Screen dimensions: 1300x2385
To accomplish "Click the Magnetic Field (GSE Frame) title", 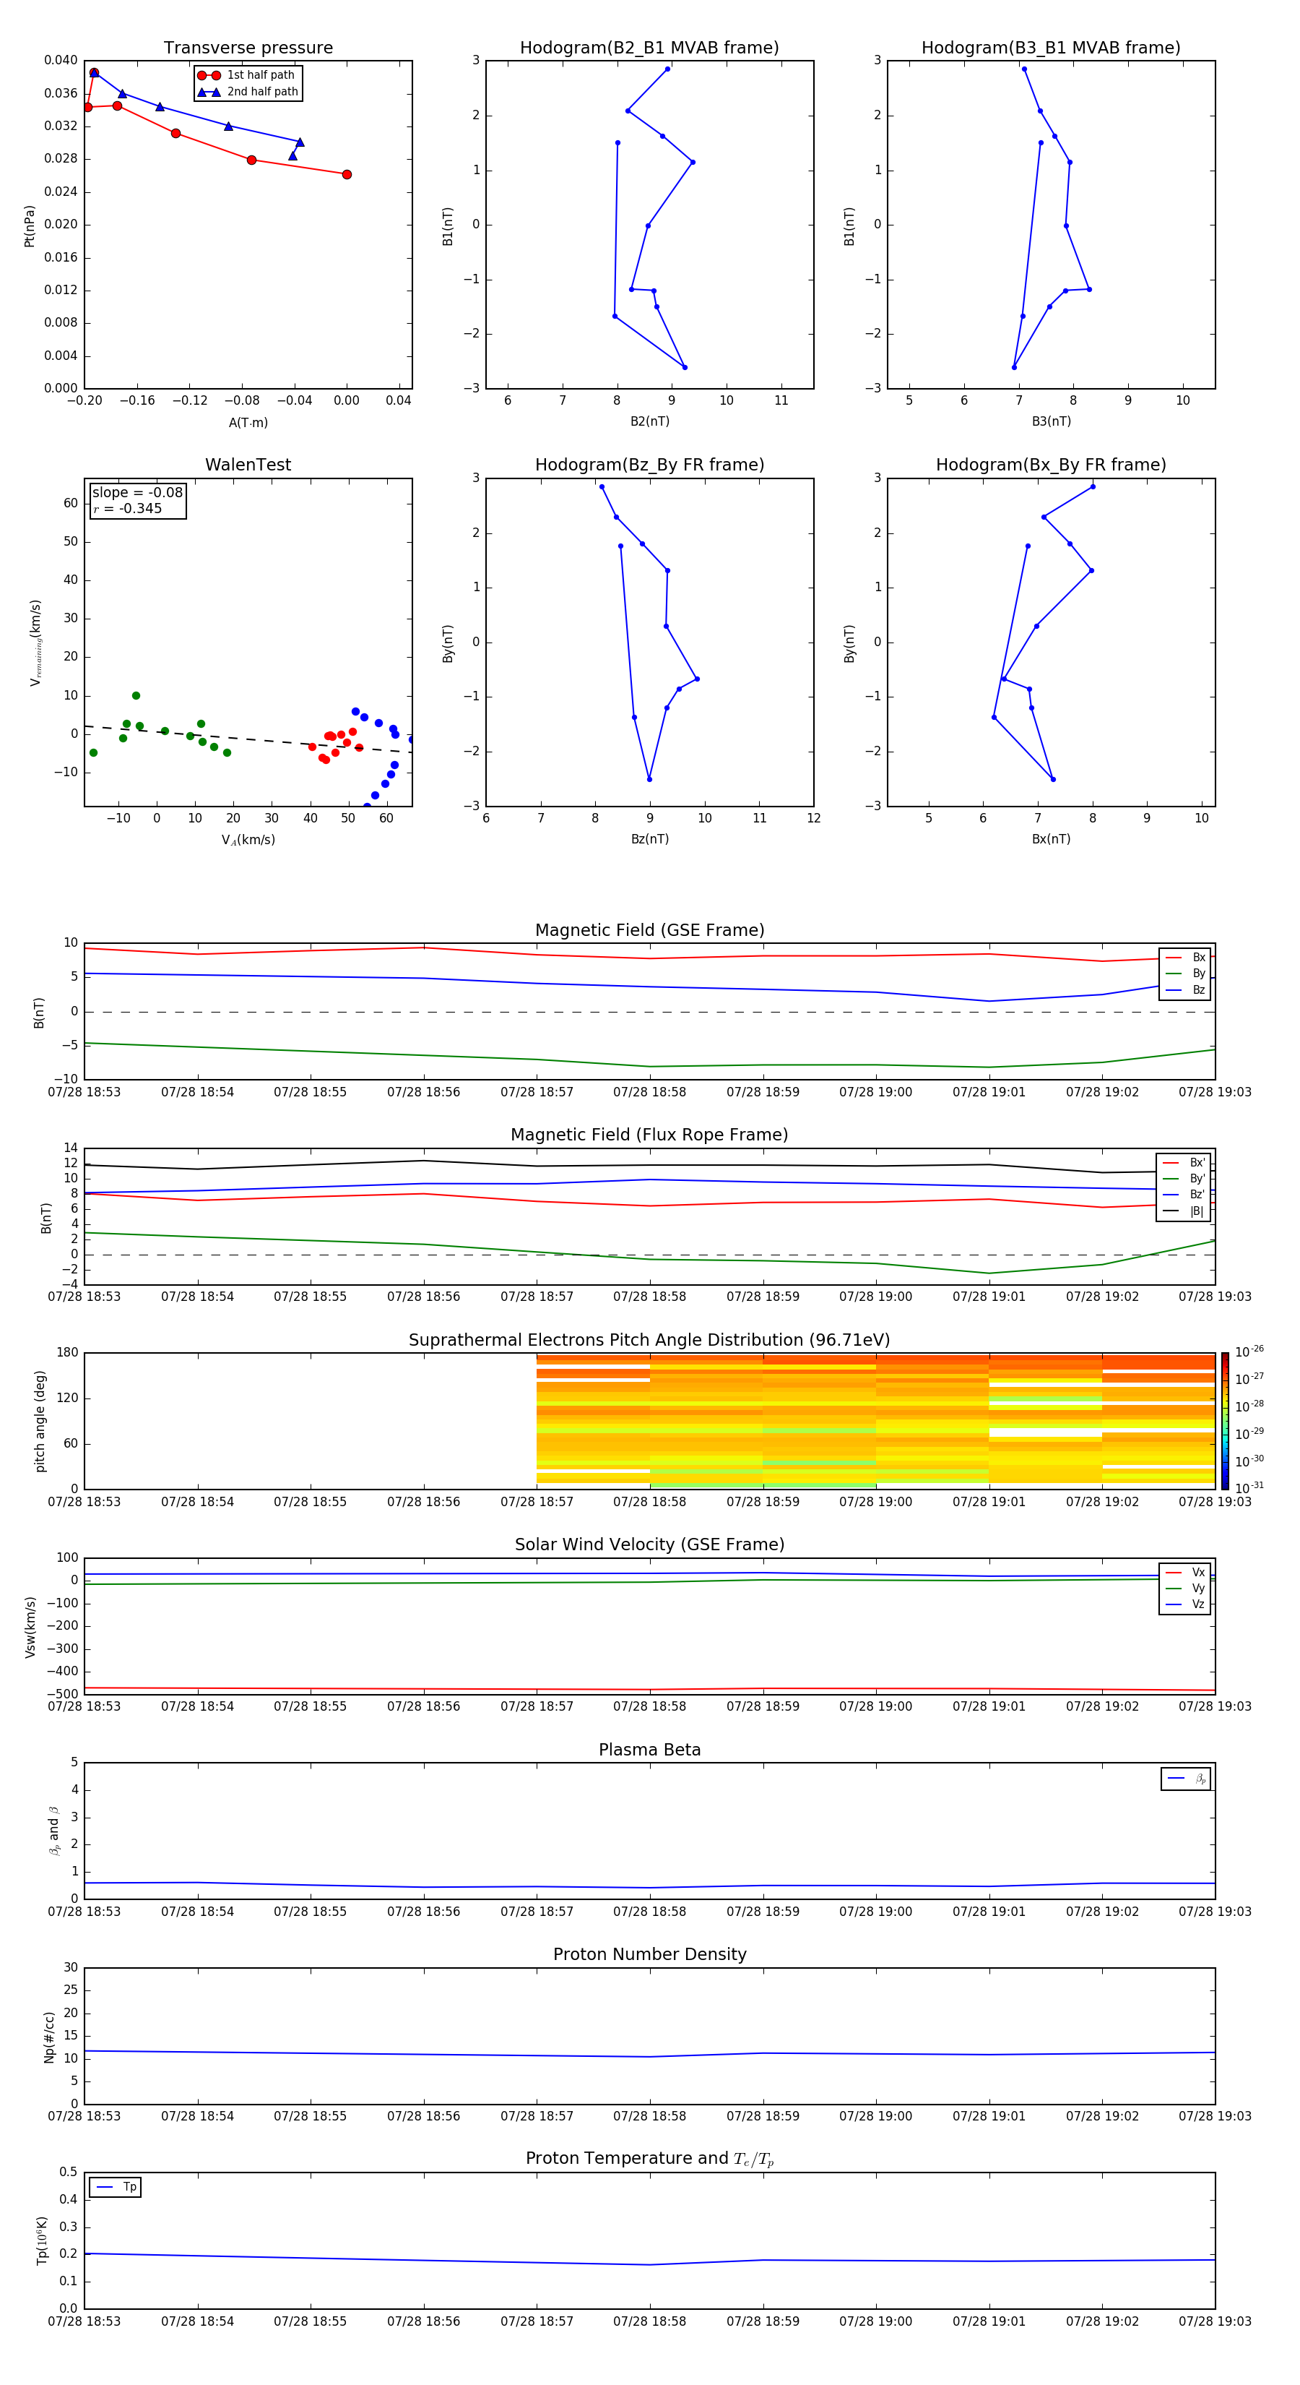I will [x=649, y=930].
